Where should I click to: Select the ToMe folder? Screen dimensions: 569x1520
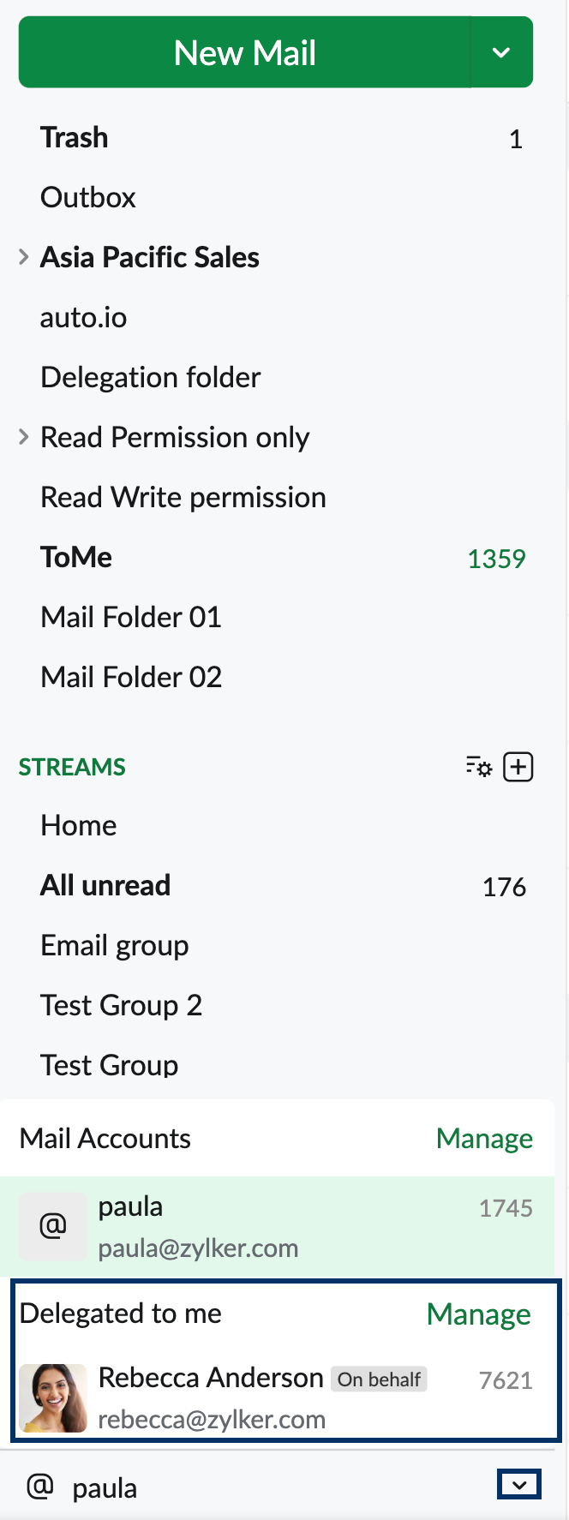pos(76,558)
